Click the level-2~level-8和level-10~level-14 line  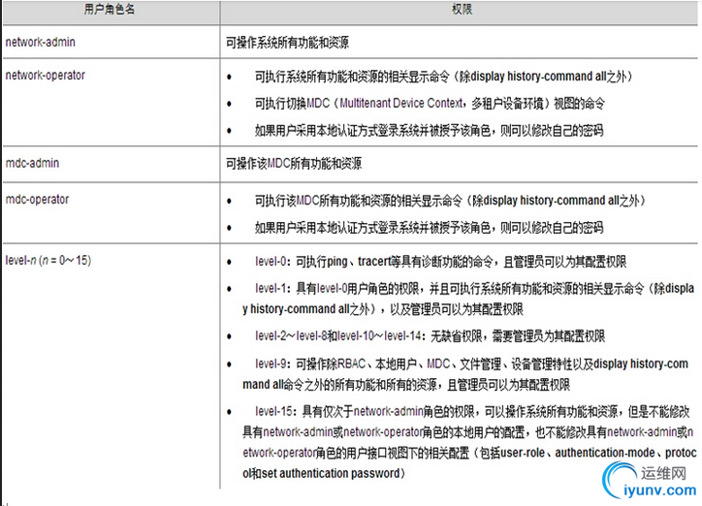tap(430, 336)
